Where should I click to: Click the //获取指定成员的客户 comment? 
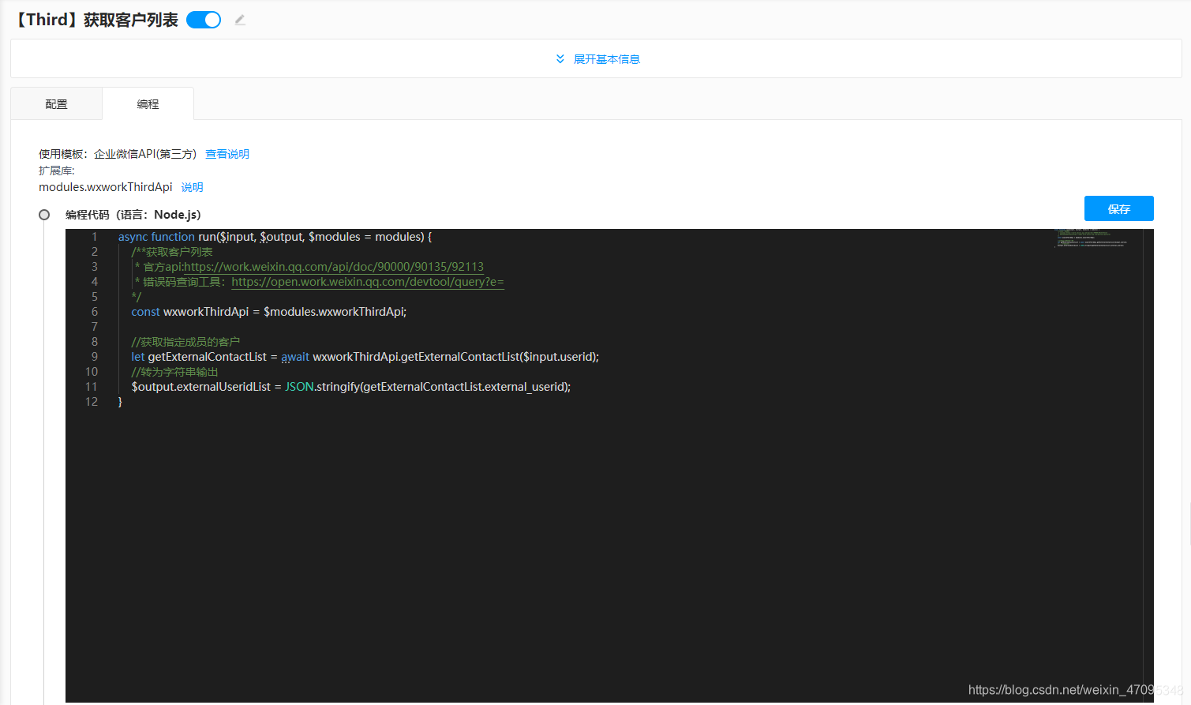pos(185,342)
